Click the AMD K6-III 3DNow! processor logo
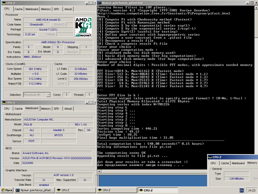Image resolution: width=258 pixels, height=194 pixels. click(x=83, y=27)
